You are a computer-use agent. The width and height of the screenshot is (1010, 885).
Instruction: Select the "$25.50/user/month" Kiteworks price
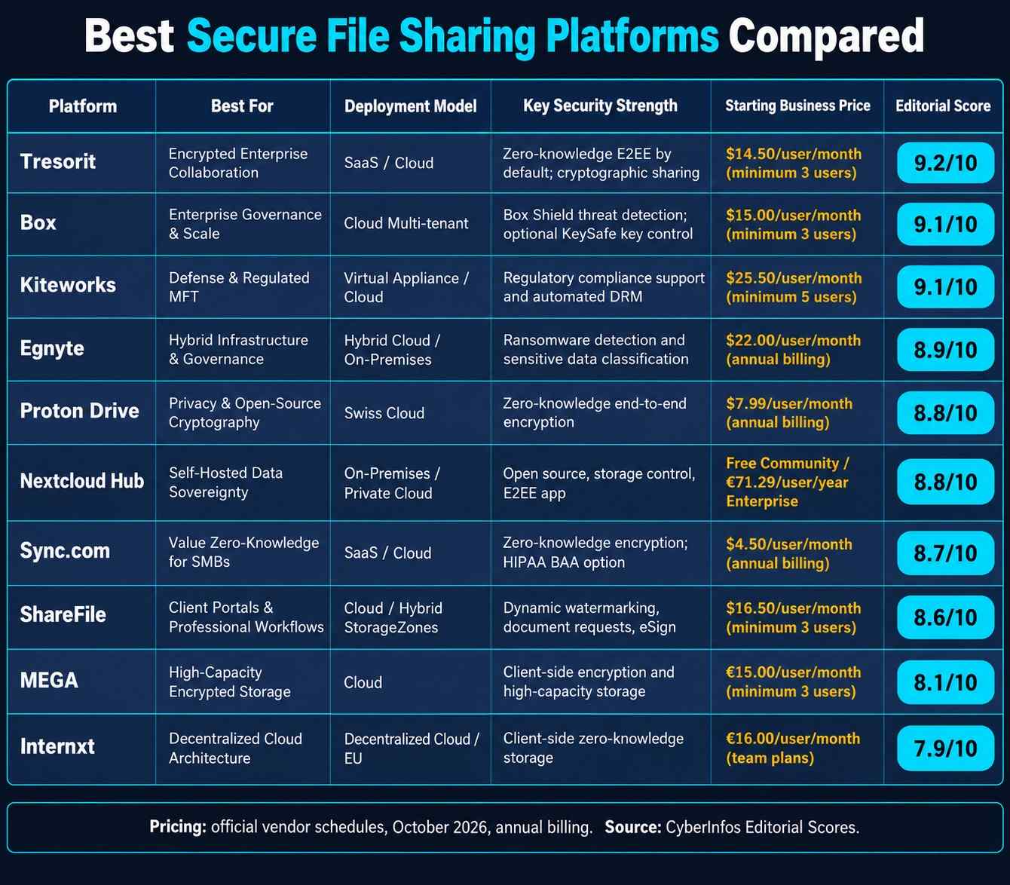point(794,278)
